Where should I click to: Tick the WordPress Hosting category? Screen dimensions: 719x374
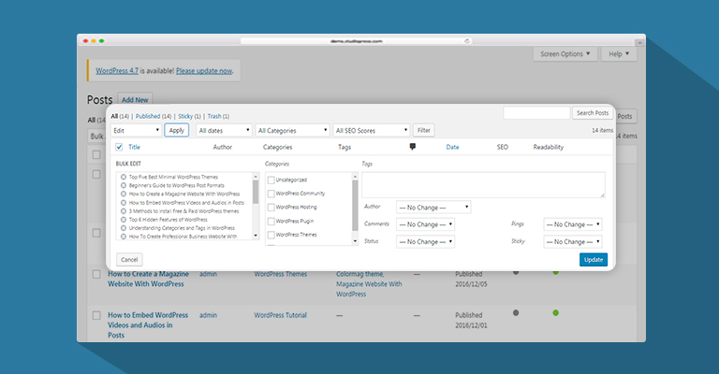271,208
